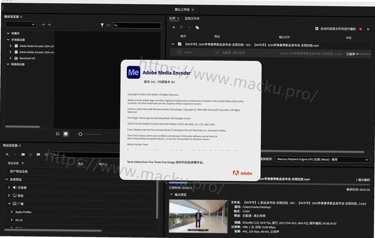The width and height of the screenshot is (375, 238).
Task: Collapse the 输出预览 section
Action: (x=171, y=194)
